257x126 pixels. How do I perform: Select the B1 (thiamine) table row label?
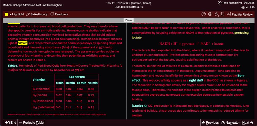click(x=41, y=89)
